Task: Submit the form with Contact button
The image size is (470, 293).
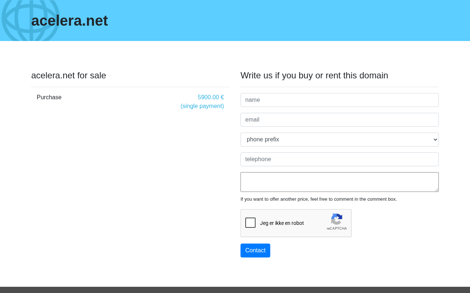Action: click(255, 251)
